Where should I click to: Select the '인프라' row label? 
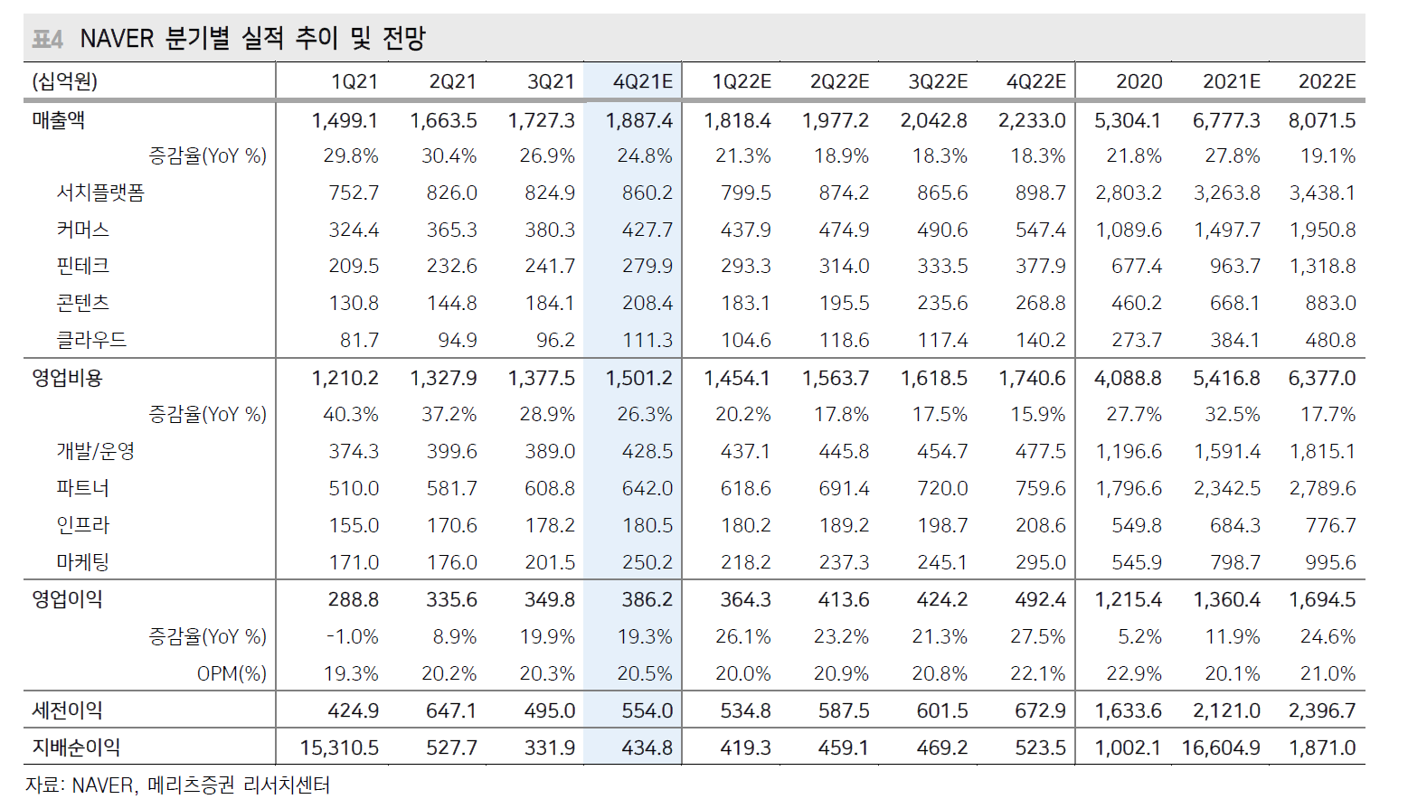point(83,525)
